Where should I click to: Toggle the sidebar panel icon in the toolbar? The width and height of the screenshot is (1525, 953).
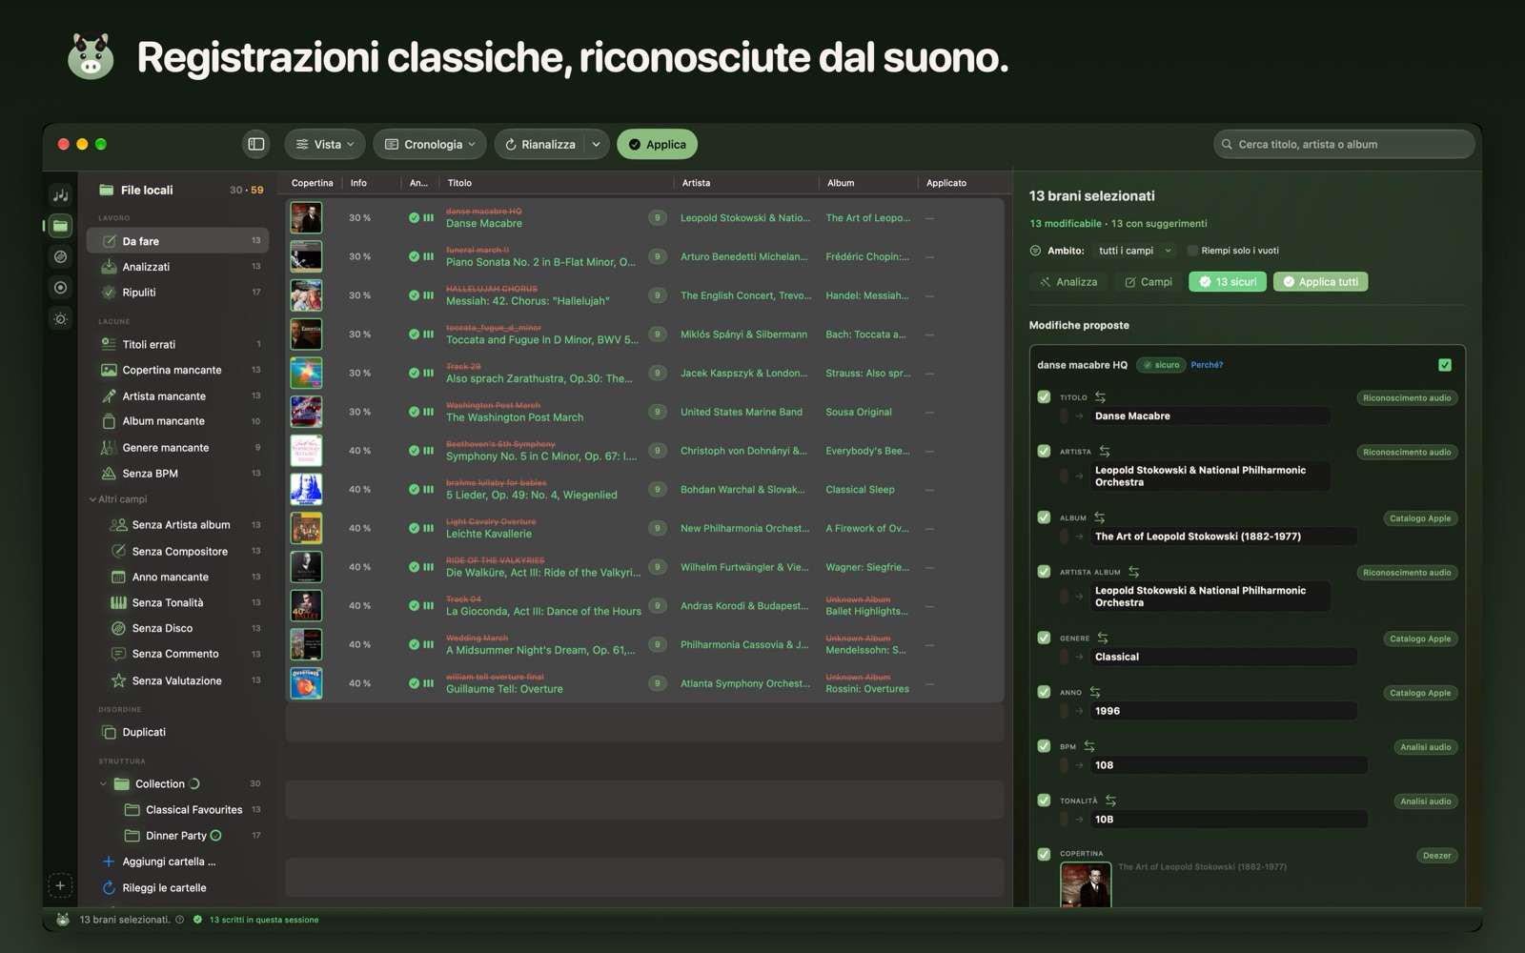pyautogui.click(x=256, y=144)
